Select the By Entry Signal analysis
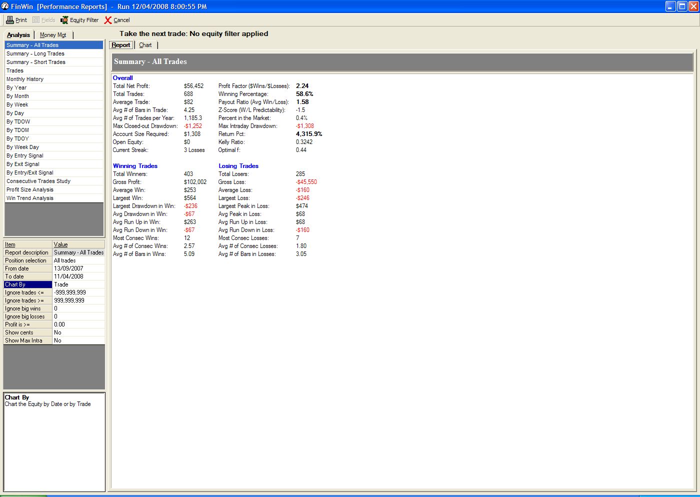The height and width of the screenshot is (497, 700). 54,155
